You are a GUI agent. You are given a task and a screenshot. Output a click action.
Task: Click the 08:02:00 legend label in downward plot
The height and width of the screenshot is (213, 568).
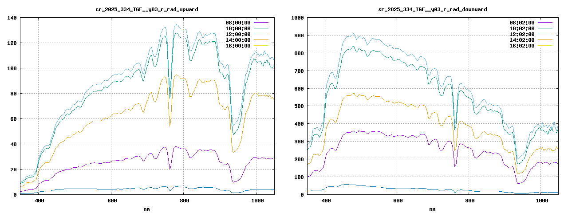click(522, 23)
